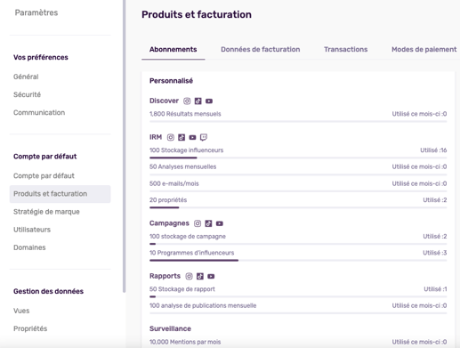Open Sécurité preferences in sidebar

coord(27,94)
